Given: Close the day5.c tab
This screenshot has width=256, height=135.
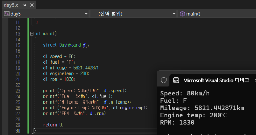Looking at the screenshot, I should tap(32, 5).
